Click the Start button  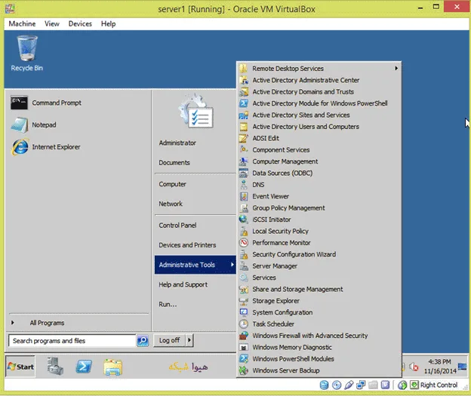[x=20, y=367]
